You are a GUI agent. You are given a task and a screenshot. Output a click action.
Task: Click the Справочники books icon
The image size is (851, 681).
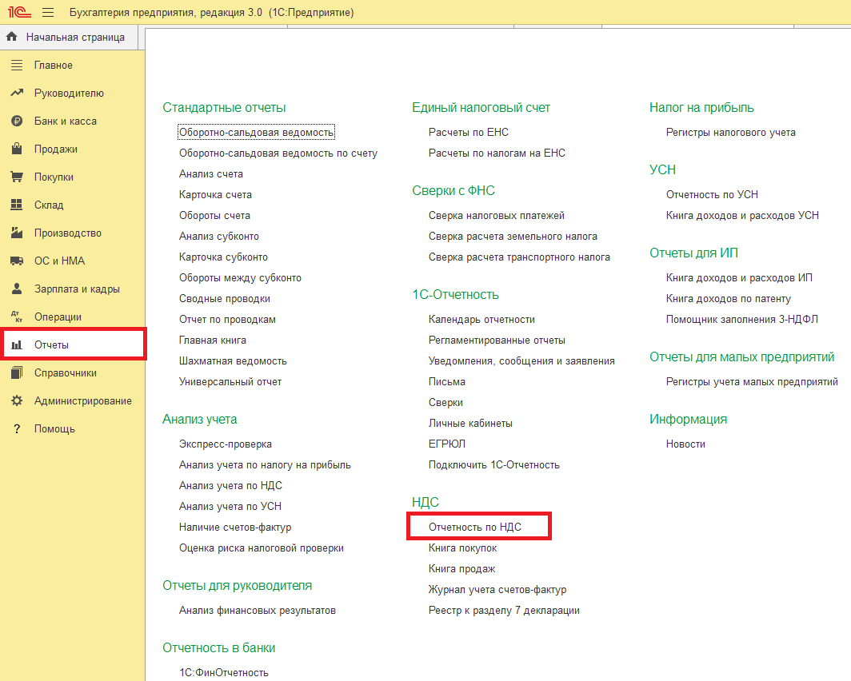tap(16, 373)
